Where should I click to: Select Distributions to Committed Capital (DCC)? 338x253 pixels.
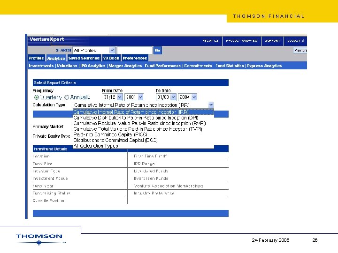tap(143, 140)
